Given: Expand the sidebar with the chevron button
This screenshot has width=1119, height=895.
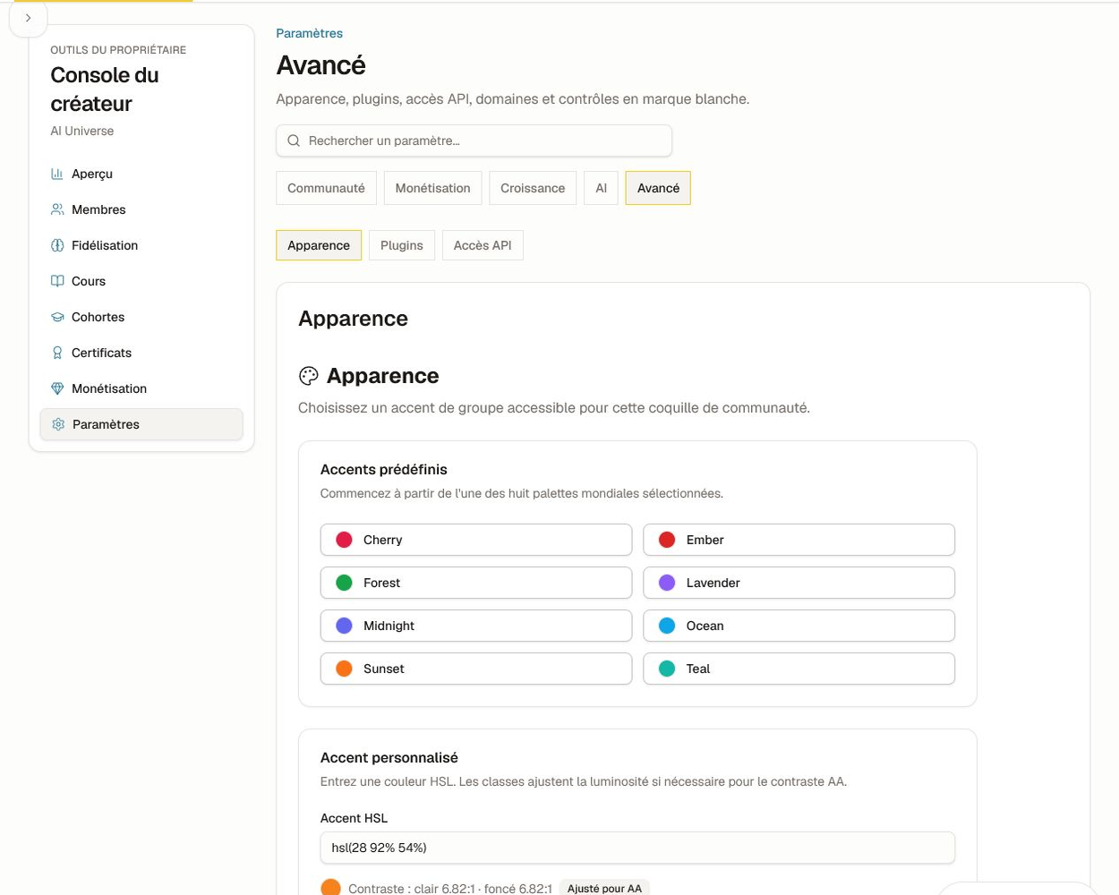Looking at the screenshot, I should pyautogui.click(x=28, y=18).
